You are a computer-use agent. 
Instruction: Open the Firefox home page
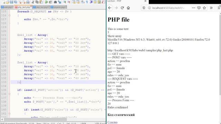point(128,8)
